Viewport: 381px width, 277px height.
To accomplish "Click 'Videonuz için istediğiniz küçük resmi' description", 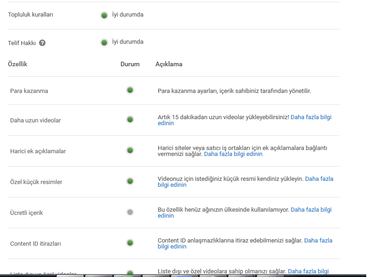I will point(231,179).
